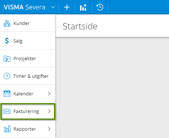The width and height of the screenshot is (169, 138).
Task: Click the VISMA Severa logo text
Action: coord(25,7)
